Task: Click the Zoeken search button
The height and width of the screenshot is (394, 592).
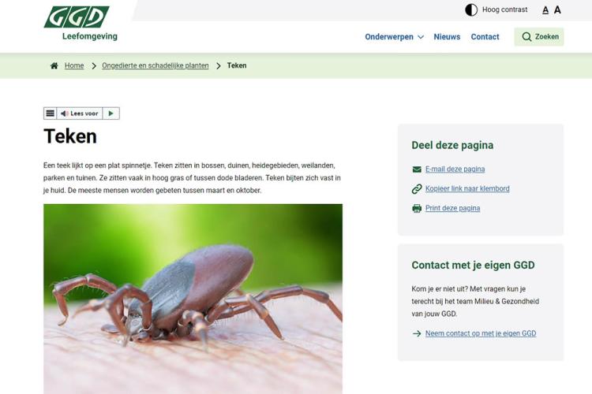Action: [539, 37]
